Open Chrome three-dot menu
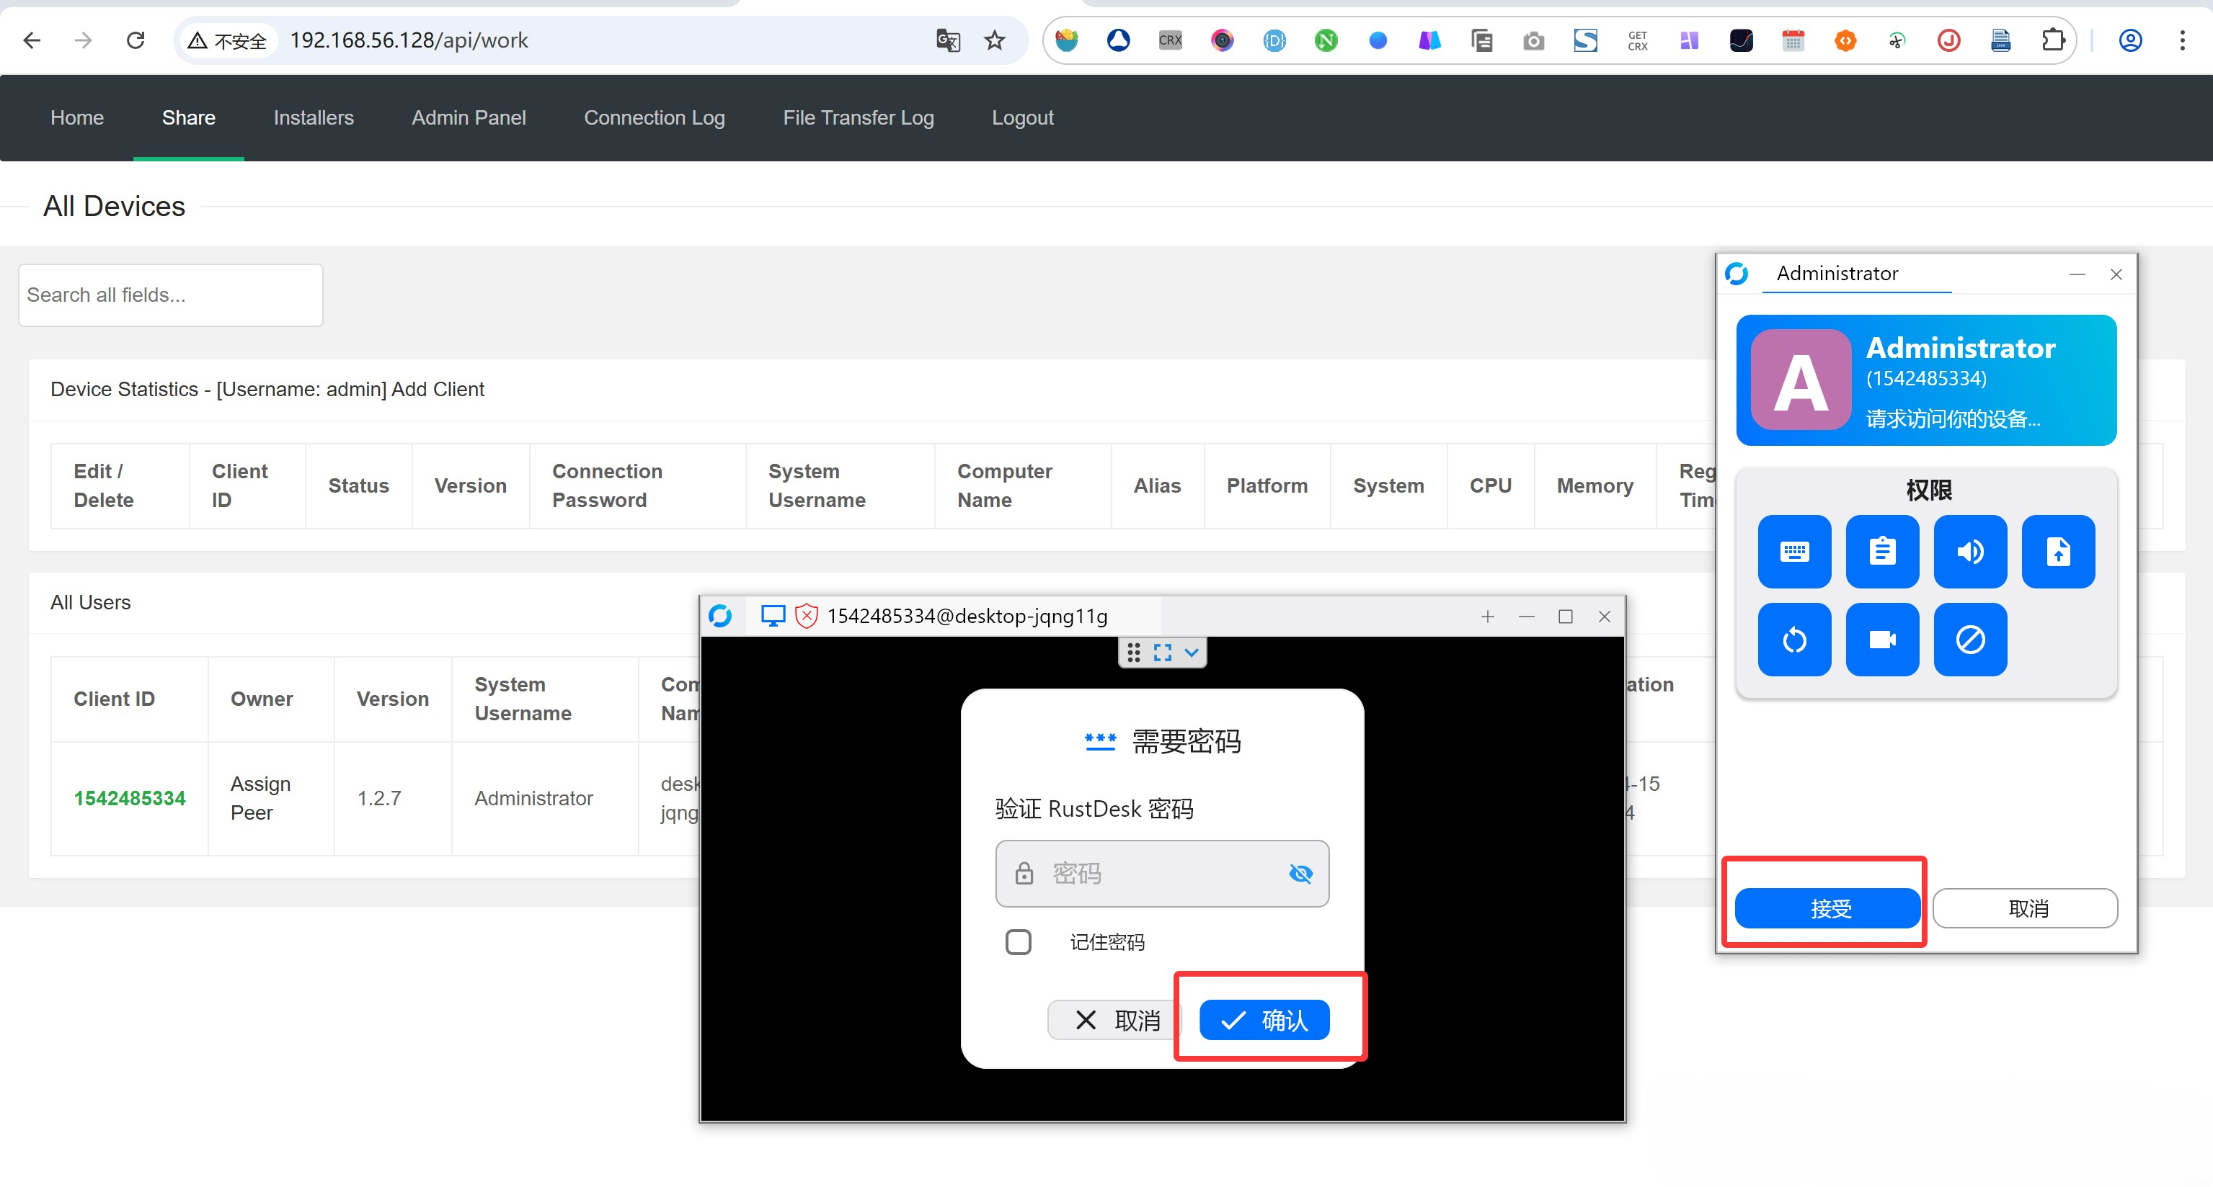Screen dimensions: 2213x1187 (2181, 40)
